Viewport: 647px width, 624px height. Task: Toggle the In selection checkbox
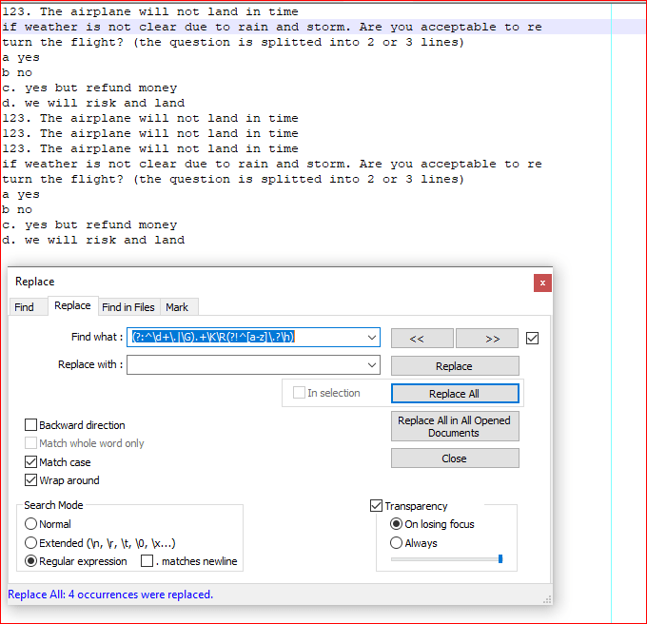(x=299, y=393)
